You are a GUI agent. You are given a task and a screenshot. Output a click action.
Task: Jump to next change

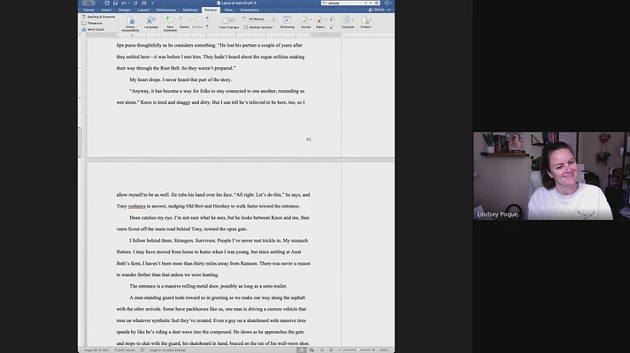pyautogui.click(x=332, y=26)
